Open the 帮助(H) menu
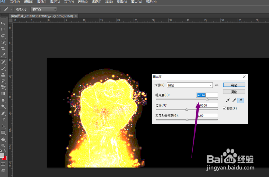The width and height of the screenshot is (269, 177). coord(151,2)
